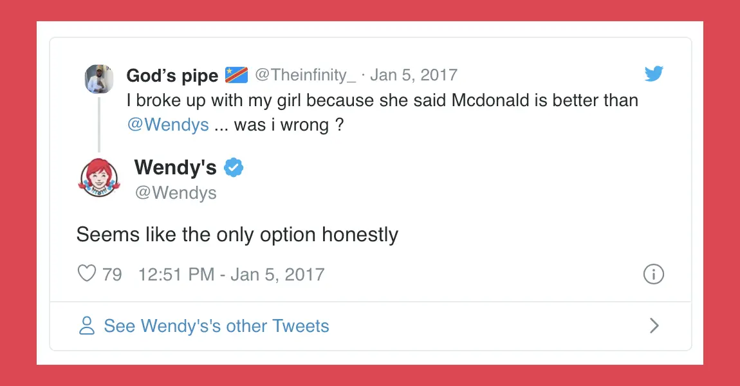Click the gray @Wendys handle under the name

[x=175, y=193]
